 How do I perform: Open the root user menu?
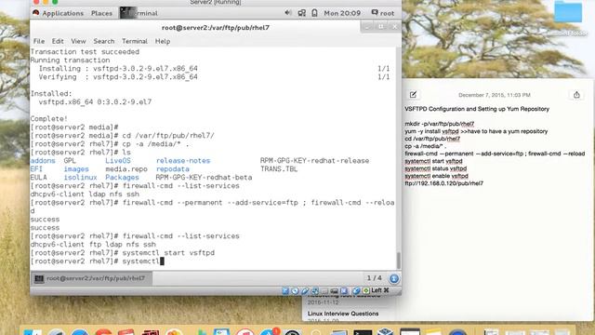[382, 13]
